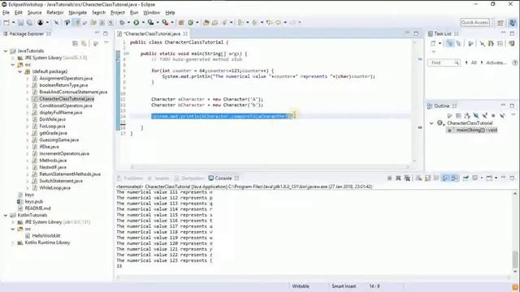Open the Project menu
The width and height of the screenshot is (520, 292).
[x=118, y=13]
